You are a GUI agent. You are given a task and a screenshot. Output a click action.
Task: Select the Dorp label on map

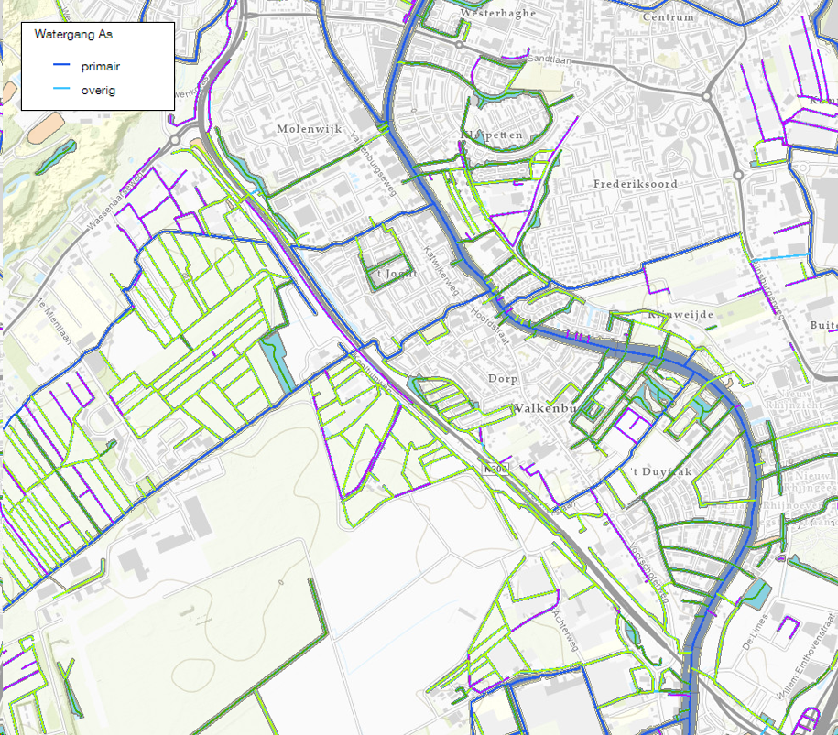coord(503,378)
